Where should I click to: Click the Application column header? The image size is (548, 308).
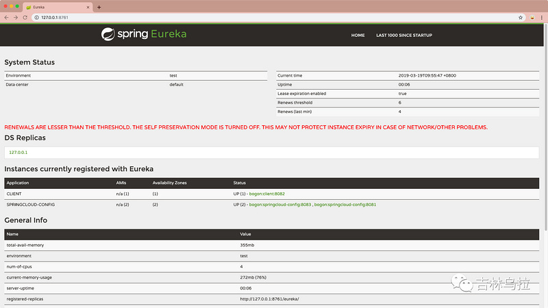(x=18, y=183)
